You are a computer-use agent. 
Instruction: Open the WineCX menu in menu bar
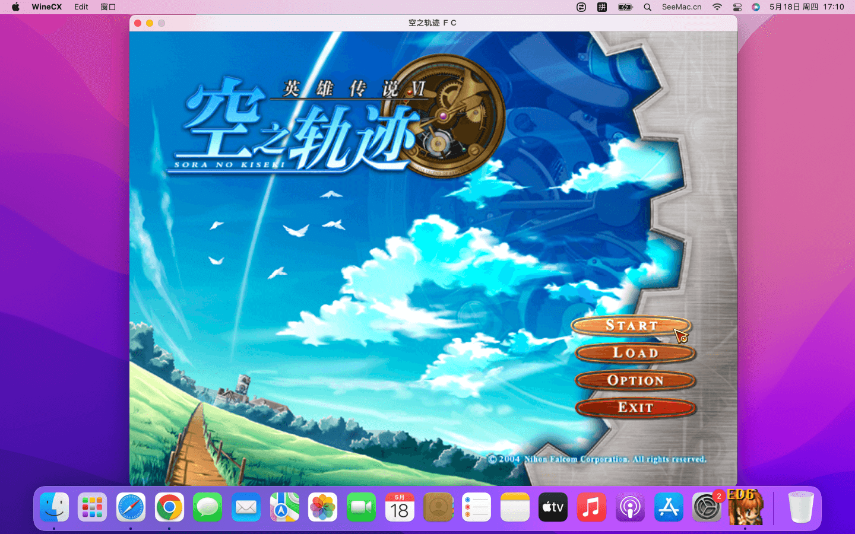tap(46, 7)
